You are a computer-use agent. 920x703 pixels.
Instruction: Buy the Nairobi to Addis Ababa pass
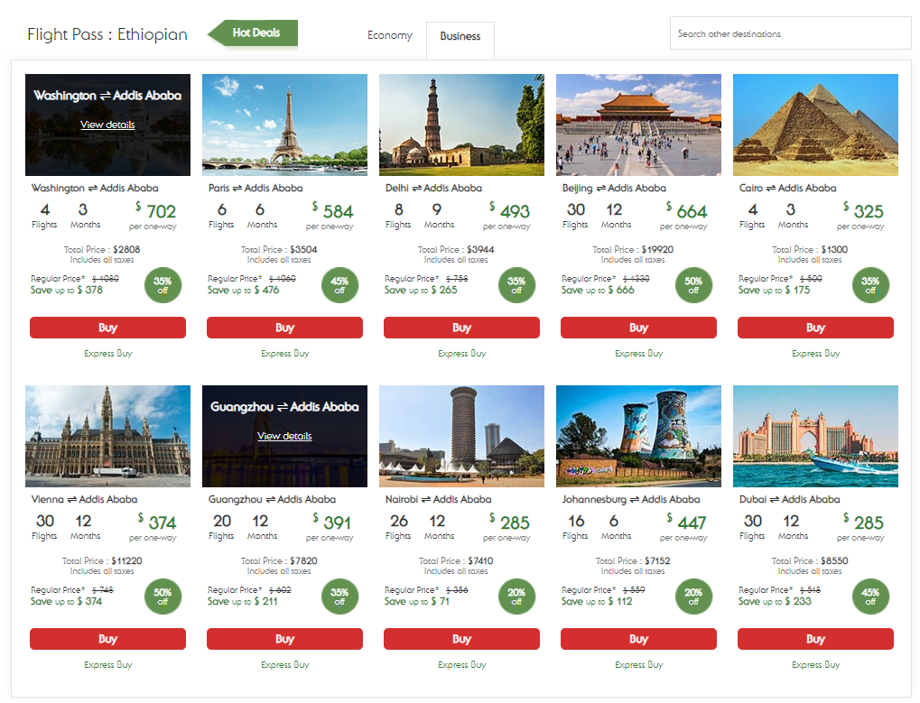(x=461, y=639)
